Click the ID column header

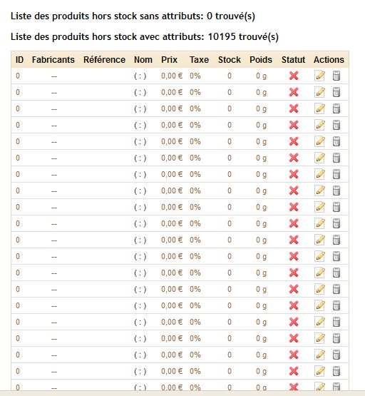coord(19,60)
